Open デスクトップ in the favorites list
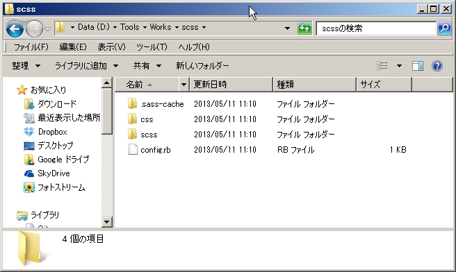Image resolution: width=456 pixels, height=272 pixels. (x=48, y=146)
